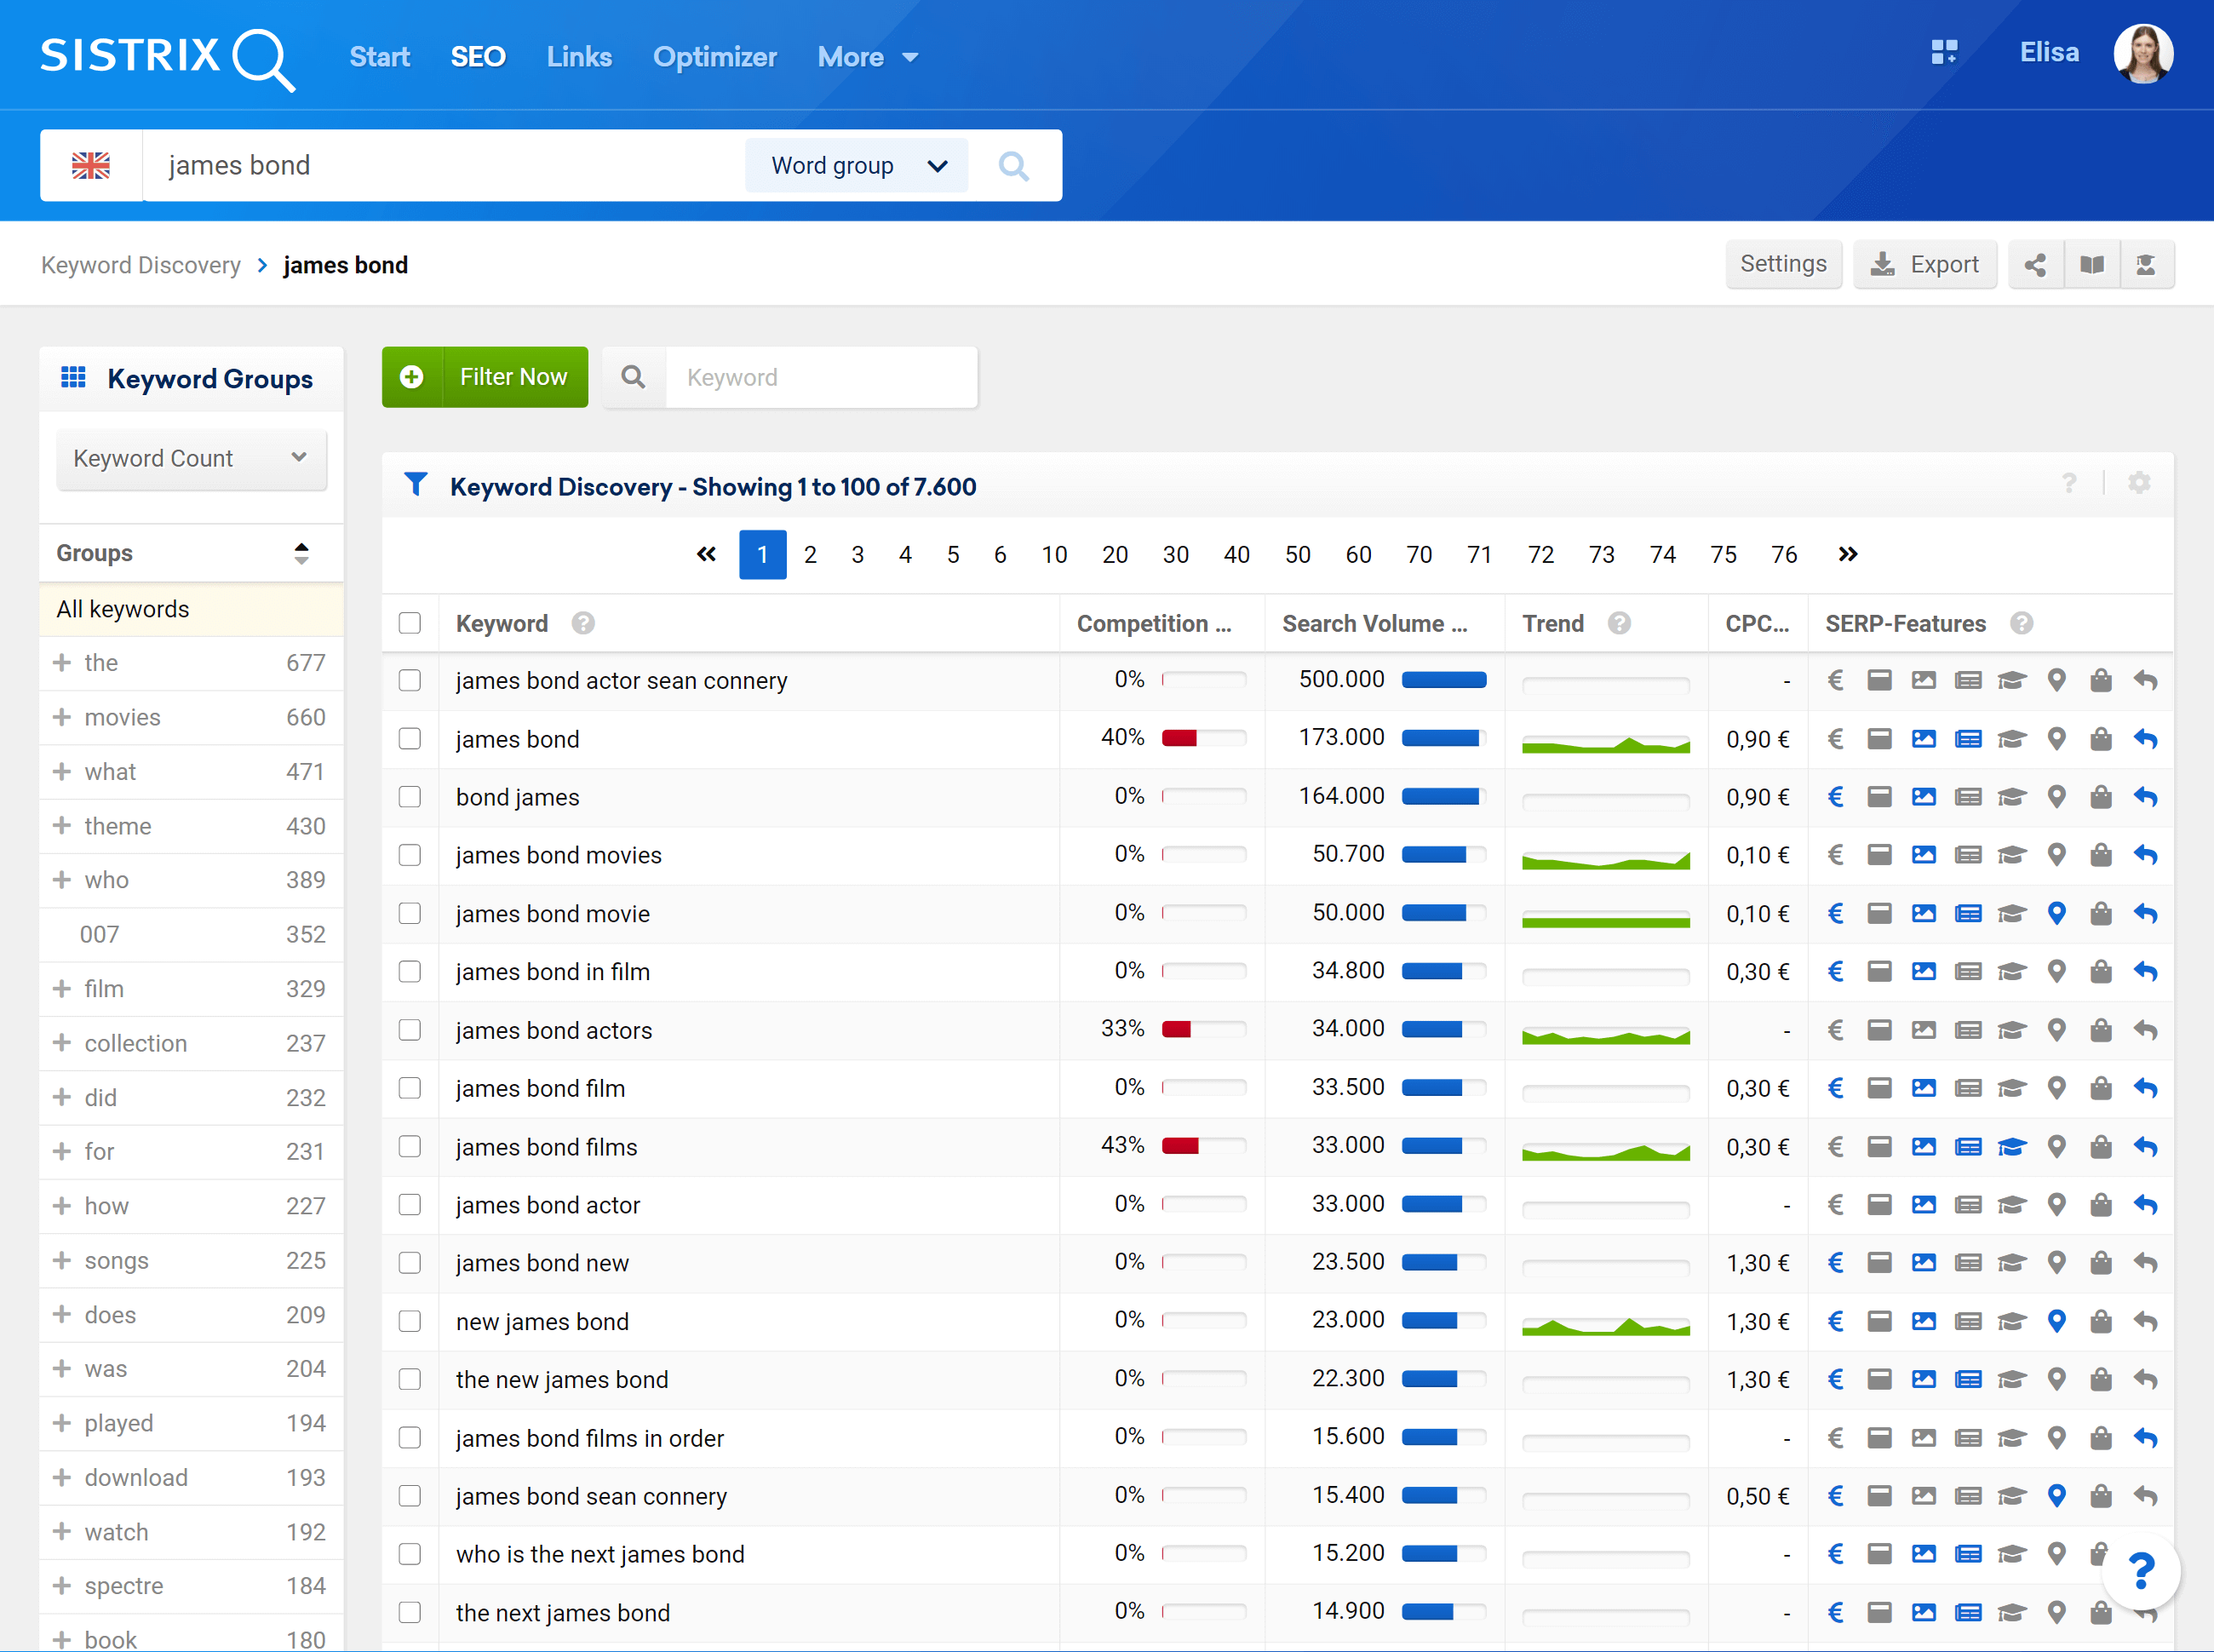This screenshot has height=1652, width=2214.
Task: Select the UK flag country icon
Action: (x=91, y=165)
